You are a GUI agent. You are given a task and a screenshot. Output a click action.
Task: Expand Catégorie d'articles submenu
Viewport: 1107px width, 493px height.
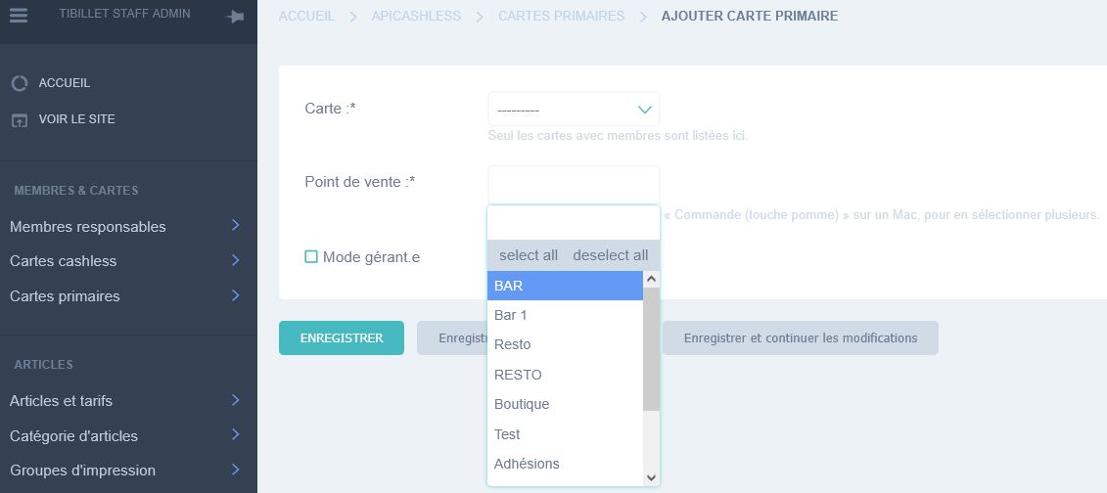tap(235, 435)
